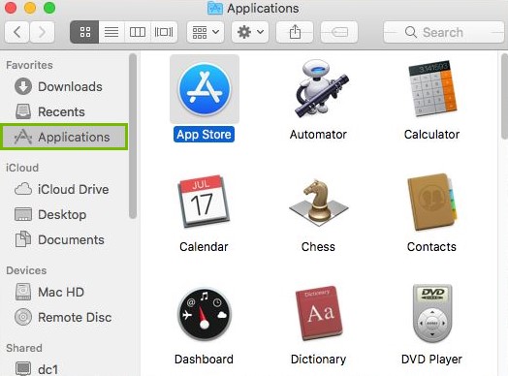Screen dimensions: 508x376
Task: Open the gear Action menu
Action: 250,32
